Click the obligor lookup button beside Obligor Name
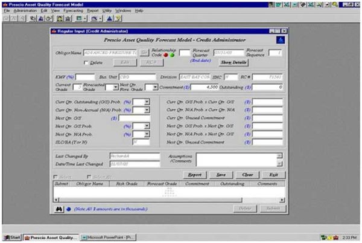This screenshot has width=362, height=243. click(144, 53)
